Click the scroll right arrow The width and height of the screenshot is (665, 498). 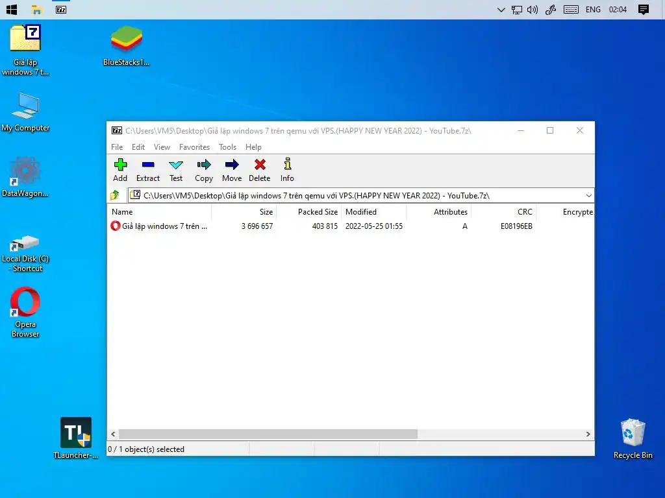coord(588,434)
